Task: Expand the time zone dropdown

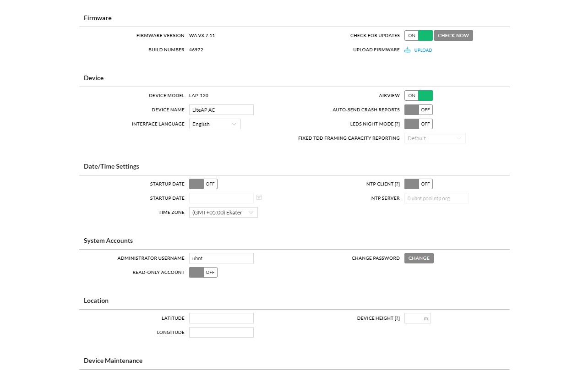Action: [223, 213]
